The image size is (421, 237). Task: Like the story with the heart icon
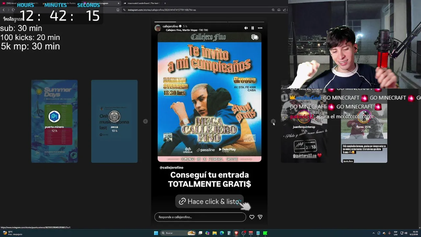(x=252, y=217)
